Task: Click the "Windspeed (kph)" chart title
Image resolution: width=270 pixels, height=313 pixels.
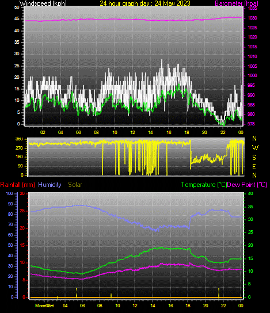Action: [x=43, y=3]
